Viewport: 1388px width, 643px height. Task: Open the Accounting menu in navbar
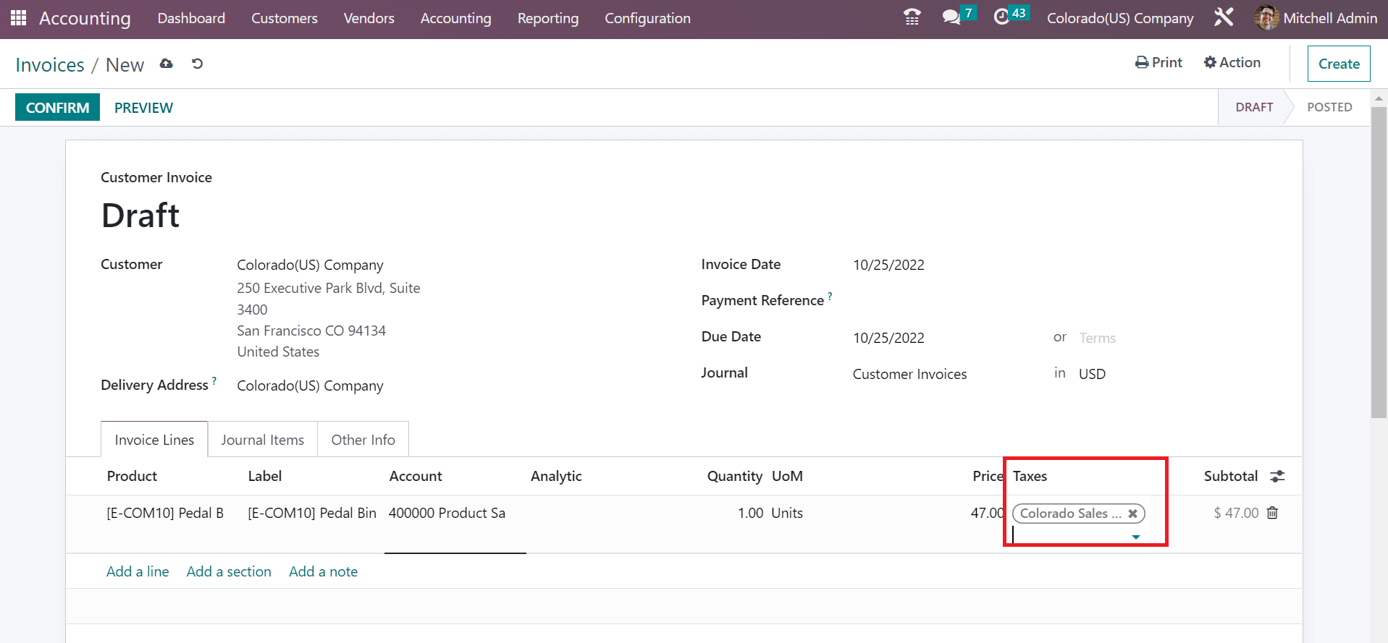456,18
